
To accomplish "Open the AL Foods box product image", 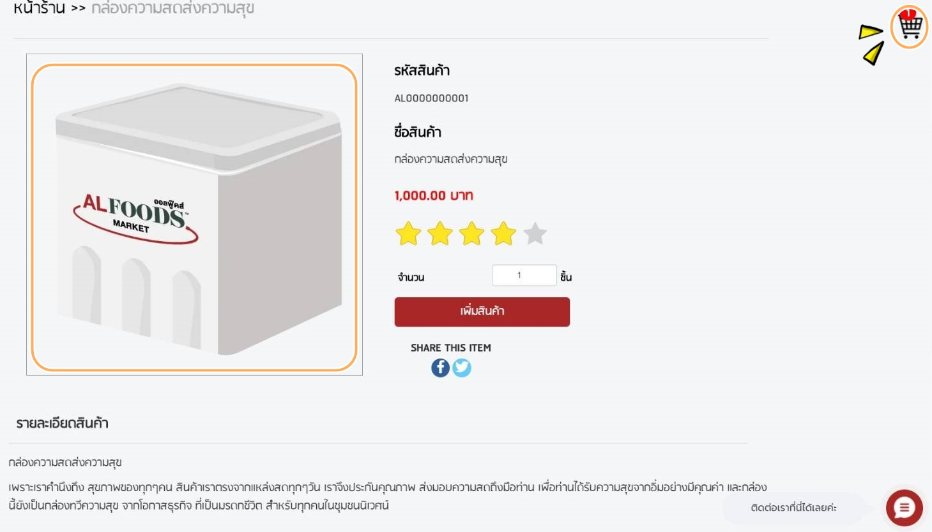I will (x=194, y=215).
